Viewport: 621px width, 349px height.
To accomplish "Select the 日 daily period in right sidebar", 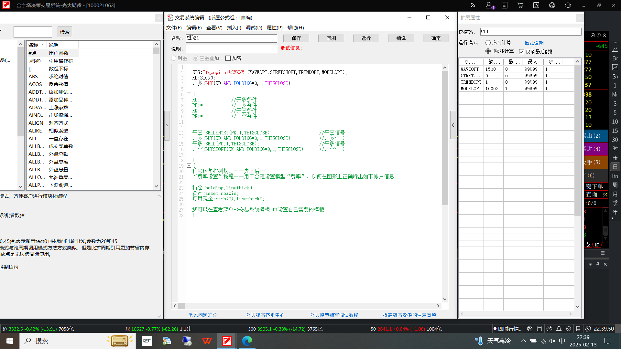I will pos(615,167).
